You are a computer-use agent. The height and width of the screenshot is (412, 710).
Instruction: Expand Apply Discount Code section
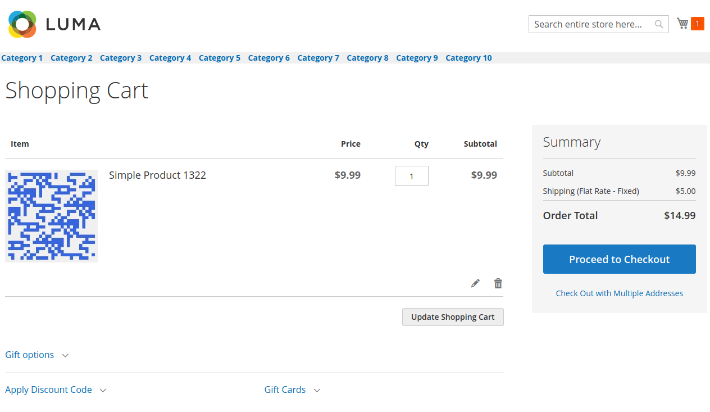56,390
